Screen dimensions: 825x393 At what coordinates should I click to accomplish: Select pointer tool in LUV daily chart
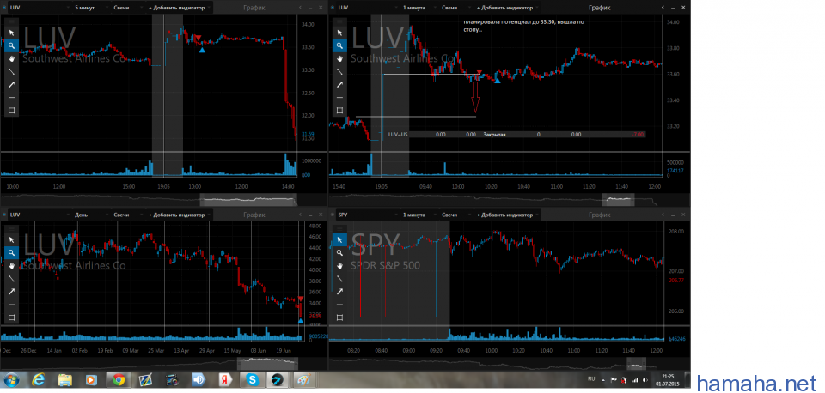11,239
